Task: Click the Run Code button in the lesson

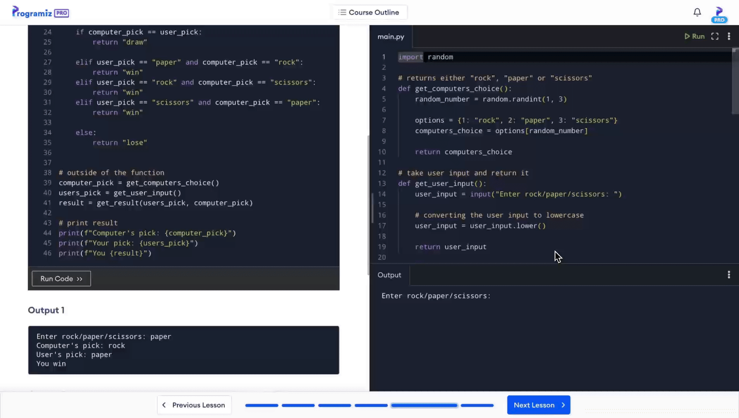Action: pyautogui.click(x=61, y=279)
